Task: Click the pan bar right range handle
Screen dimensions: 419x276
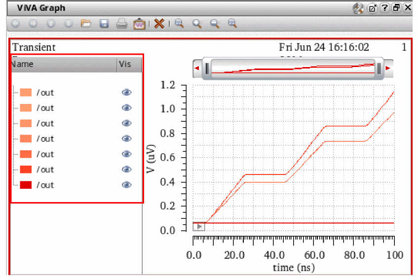Action: (379, 69)
